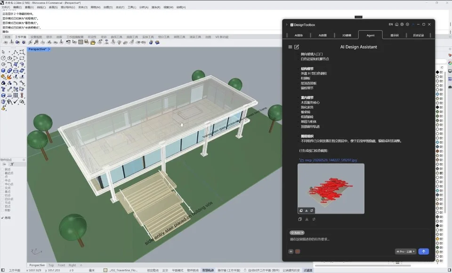Open the 实体(O) menu
Image resolution: width=452 pixels, height=273 pixels.
83,7
